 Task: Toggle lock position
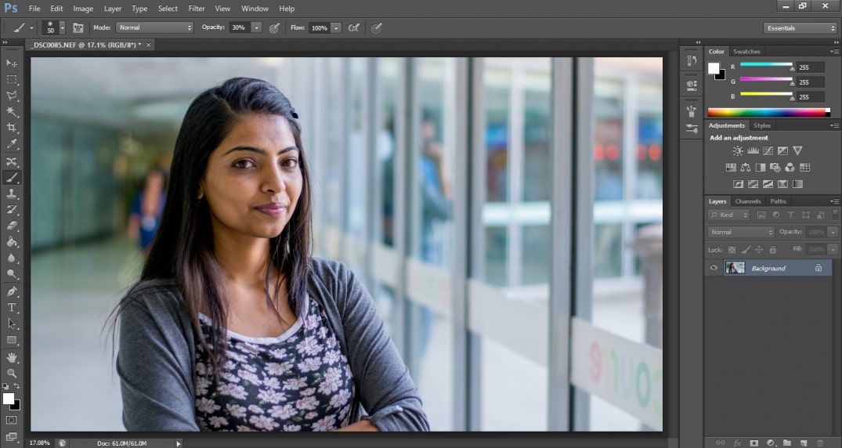(x=759, y=250)
